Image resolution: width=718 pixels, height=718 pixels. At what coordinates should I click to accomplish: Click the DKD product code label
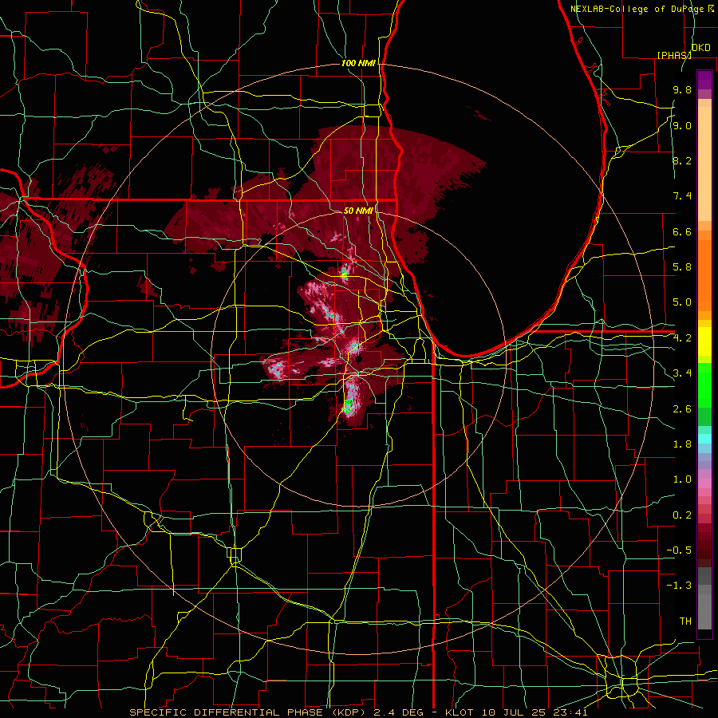pos(700,48)
